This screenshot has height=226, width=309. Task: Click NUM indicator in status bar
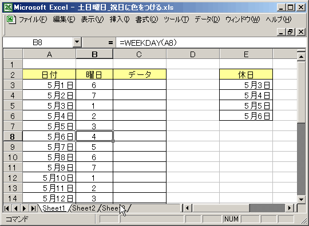pyautogui.click(x=231, y=219)
